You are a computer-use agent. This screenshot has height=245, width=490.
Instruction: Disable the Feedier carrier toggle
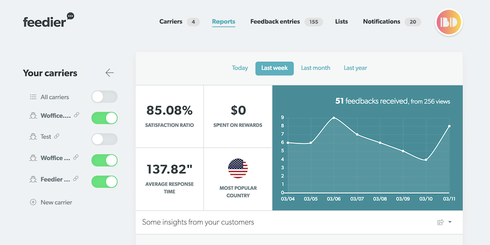pyautogui.click(x=104, y=182)
